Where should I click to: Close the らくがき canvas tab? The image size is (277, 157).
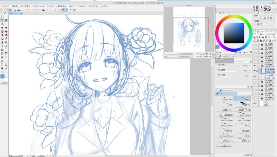(x=21, y=14)
